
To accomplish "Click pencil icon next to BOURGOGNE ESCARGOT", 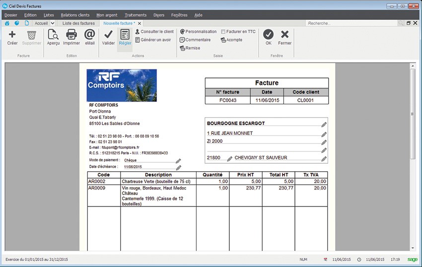I will tap(324, 124).
